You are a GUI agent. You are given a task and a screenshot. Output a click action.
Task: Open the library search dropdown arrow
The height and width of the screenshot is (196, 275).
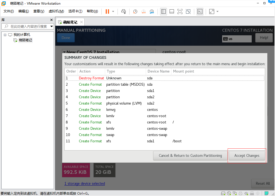51,27
